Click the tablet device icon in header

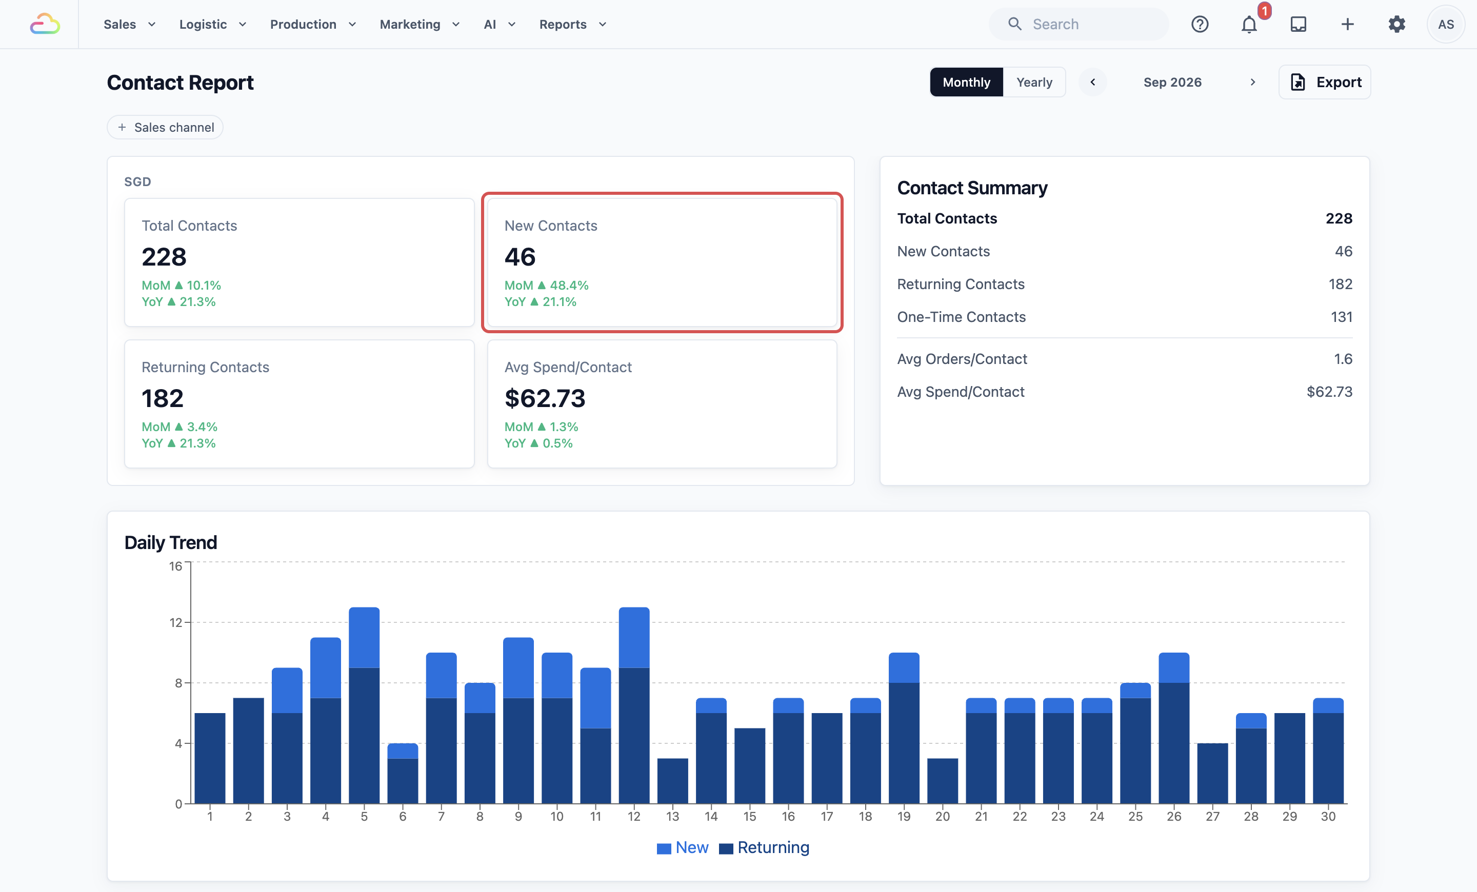(1299, 24)
